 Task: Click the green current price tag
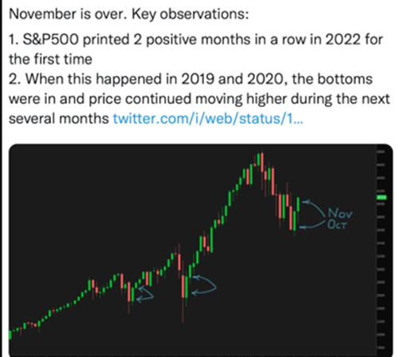point(381,198)
